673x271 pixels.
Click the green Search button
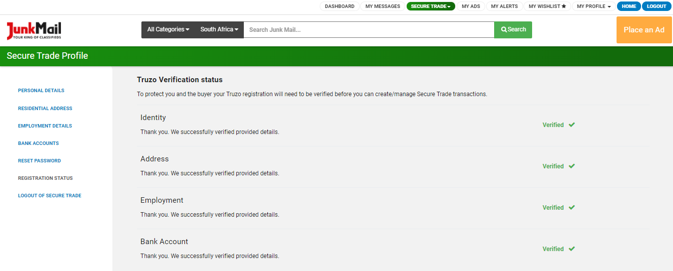click(x=513, y=30)
